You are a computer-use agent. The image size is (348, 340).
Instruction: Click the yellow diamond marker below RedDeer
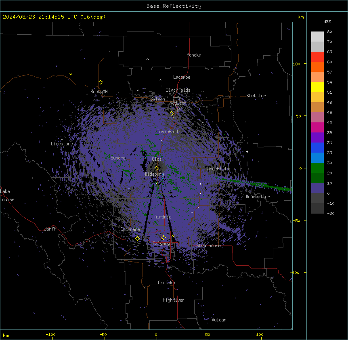[x=172, y=113]
